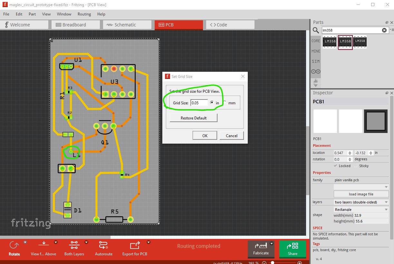Click the Export for PCB icon
The image size is (394, 264).
(x=135, y=246)
